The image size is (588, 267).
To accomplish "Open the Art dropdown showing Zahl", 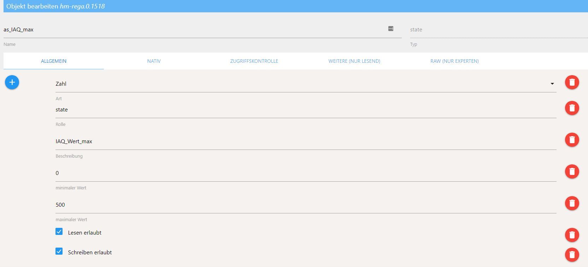I will pyautogui.click(x=306, y=84).
